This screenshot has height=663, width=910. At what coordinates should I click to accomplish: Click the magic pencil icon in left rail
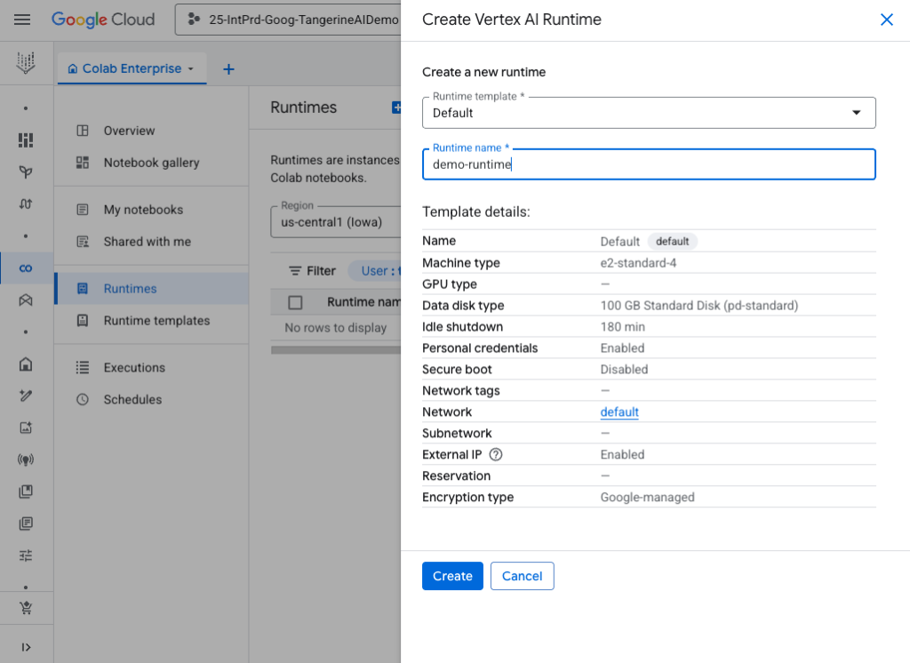tap(26, 396)
